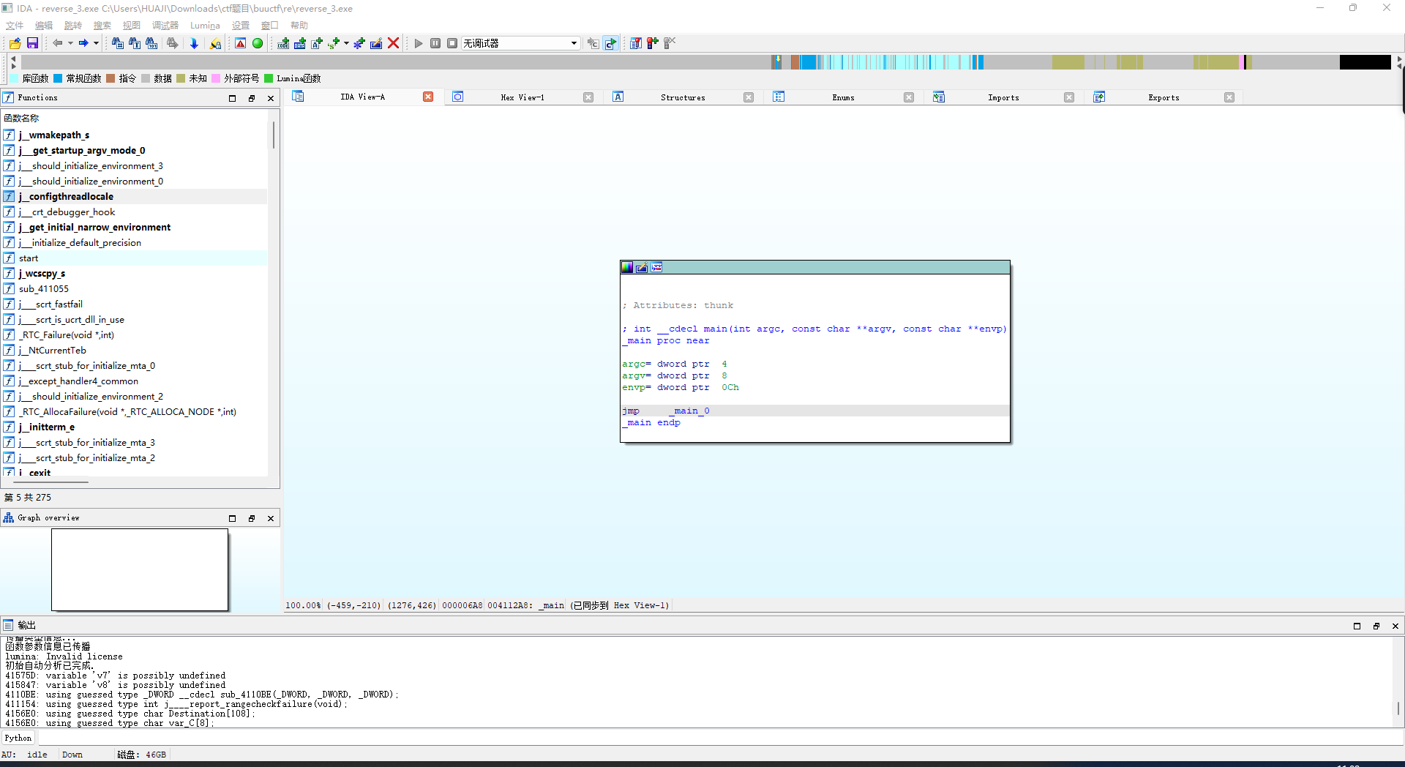
Task: Click the add breakpoint red icon
Action: [653, 43]
